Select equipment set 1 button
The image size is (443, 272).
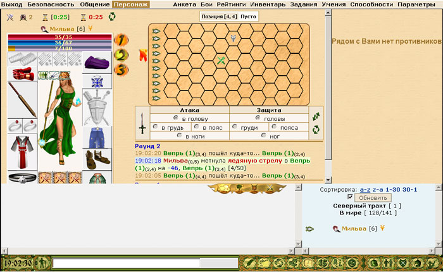[122, 40]
